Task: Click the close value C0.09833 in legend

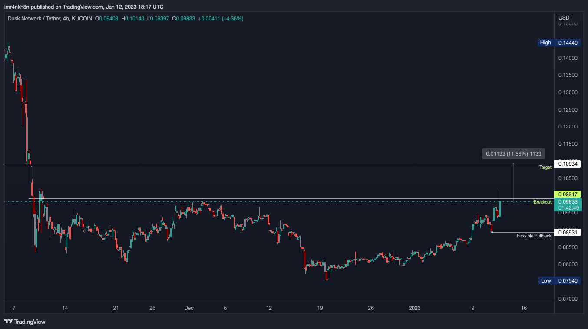Action: tap(184, 19)
